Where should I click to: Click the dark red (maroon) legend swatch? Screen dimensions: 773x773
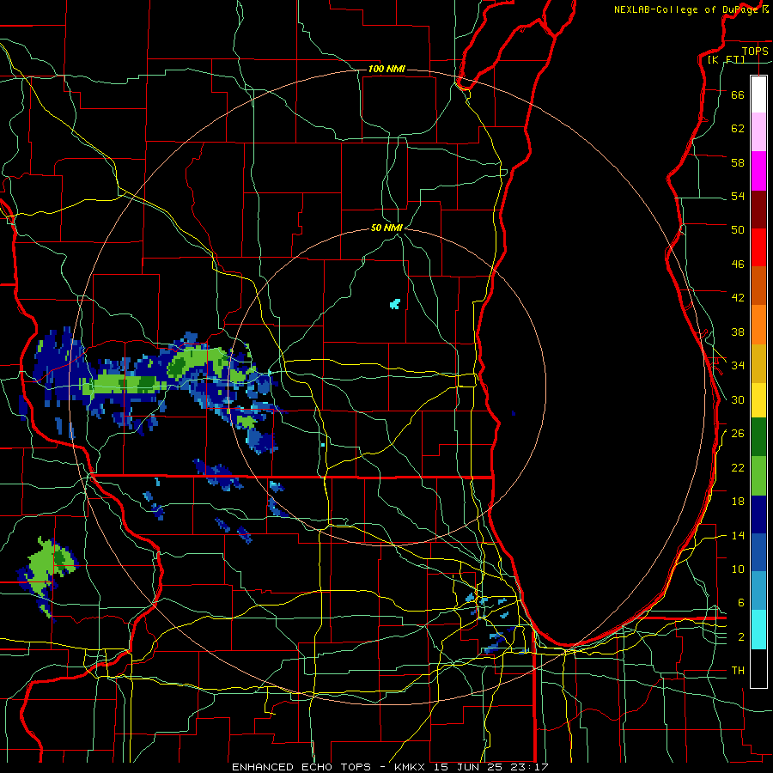pyautogui.click(x=758, y=210)
